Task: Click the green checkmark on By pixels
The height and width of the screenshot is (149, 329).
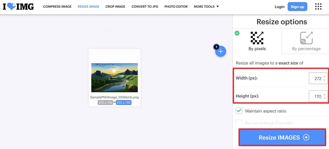Action: (x=237, y=33)
